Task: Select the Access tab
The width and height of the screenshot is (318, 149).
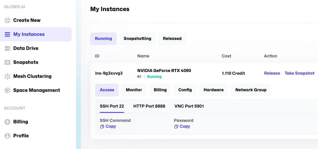Action: pos(107,90)
